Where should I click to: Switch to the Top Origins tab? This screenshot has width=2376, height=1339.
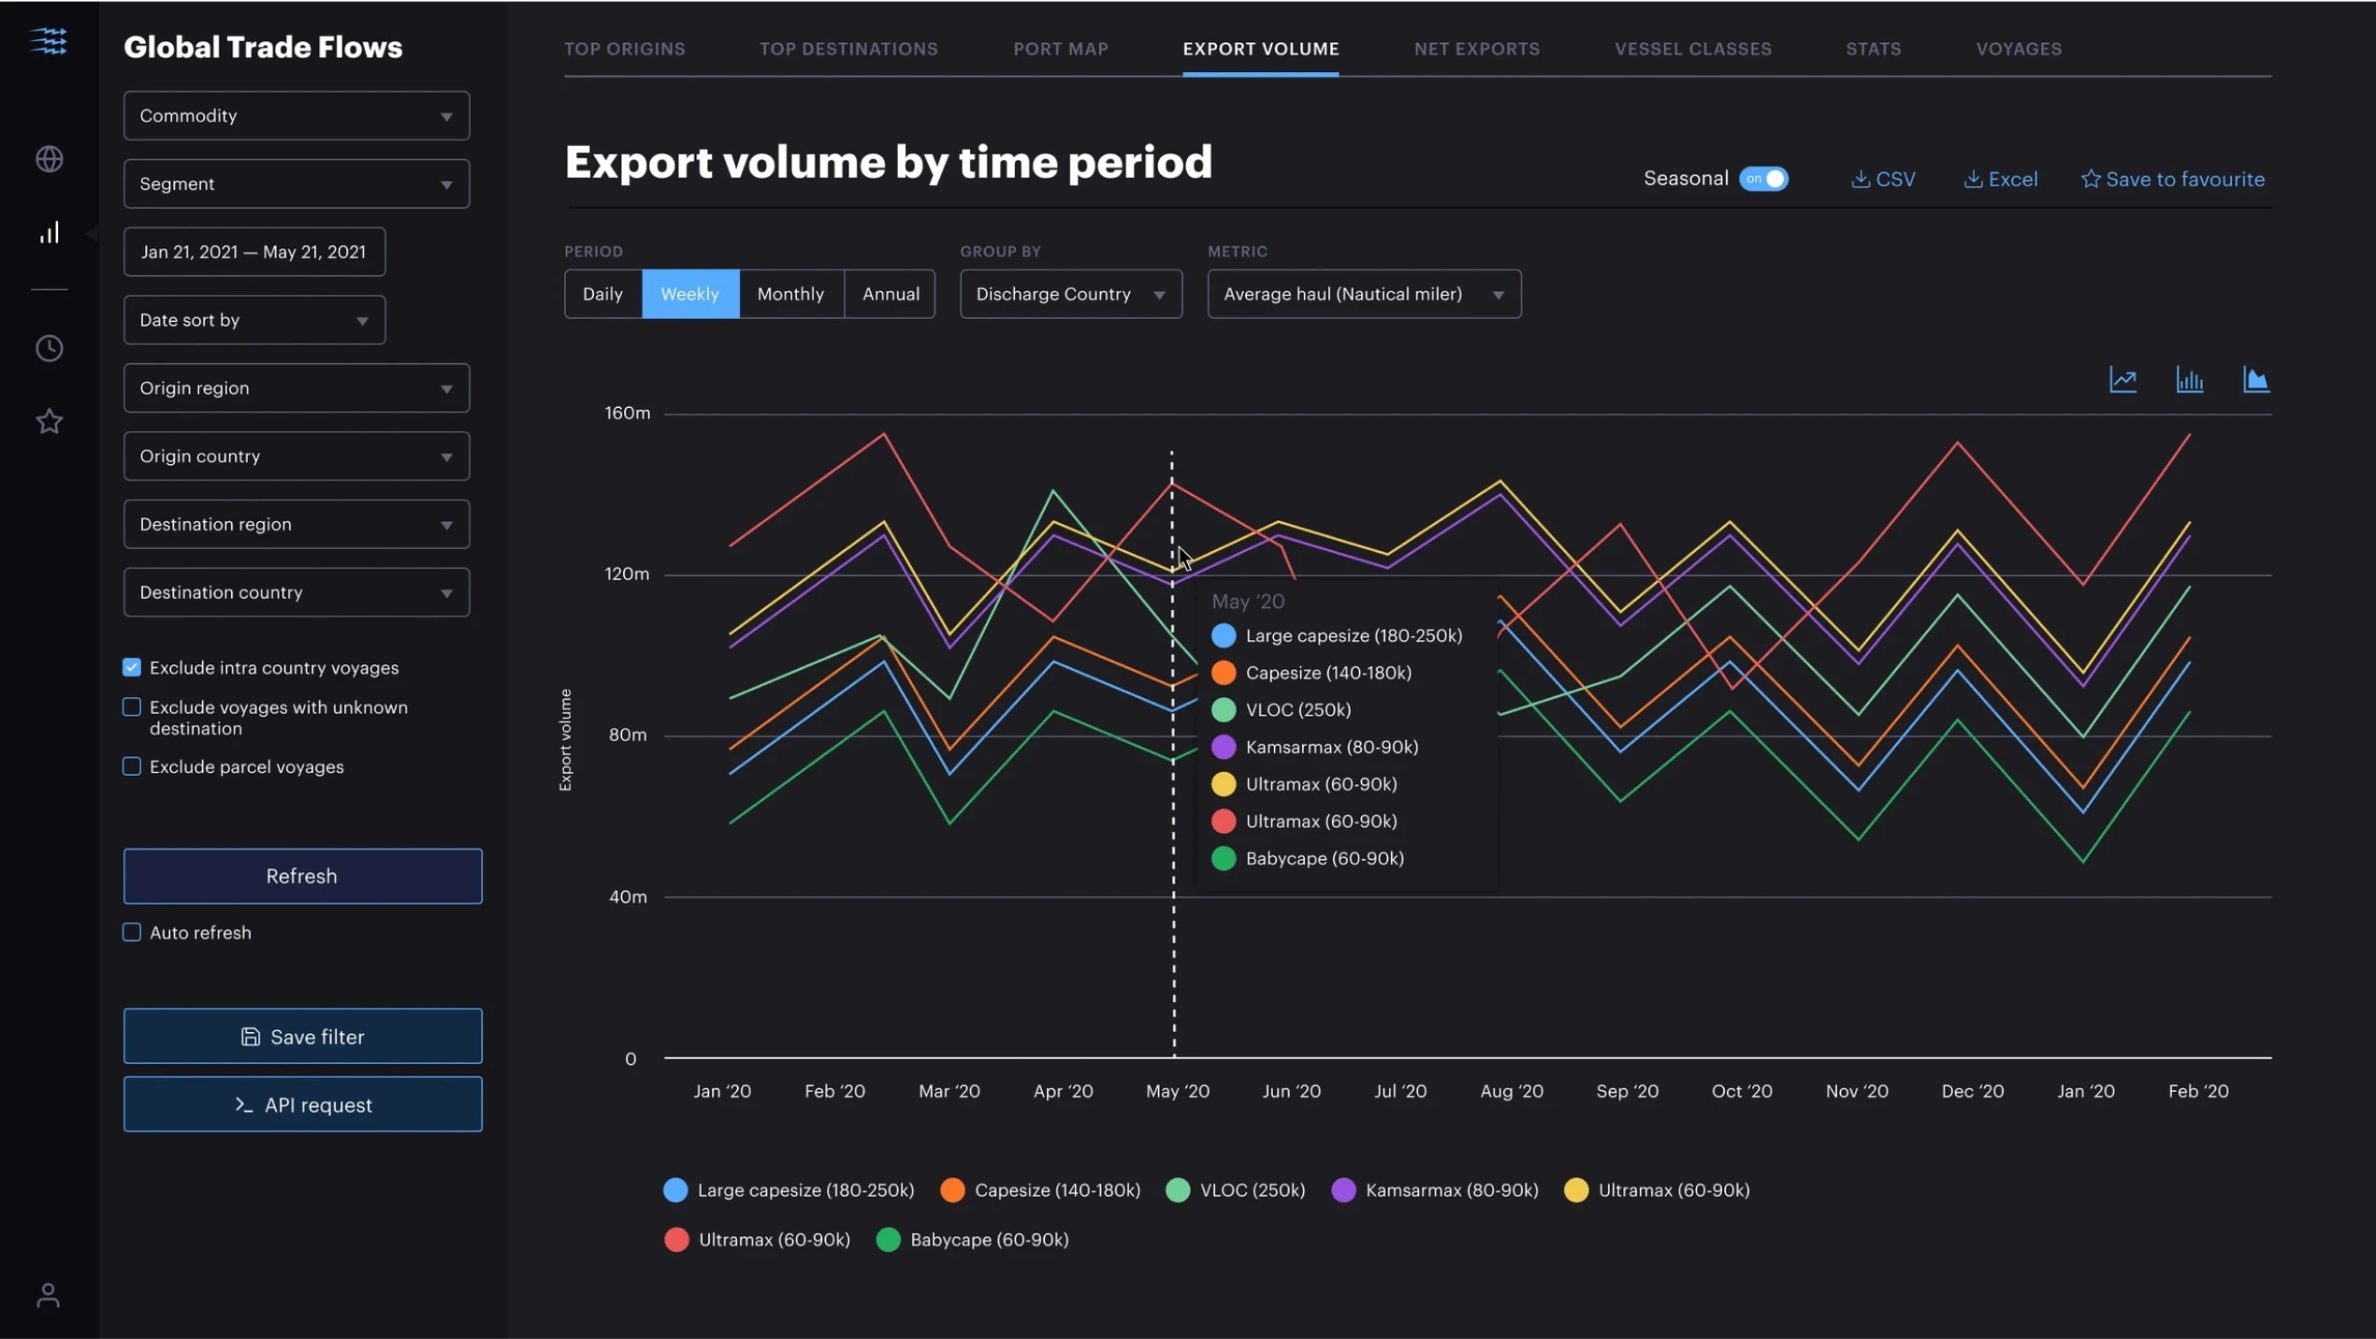click(625, 49)
